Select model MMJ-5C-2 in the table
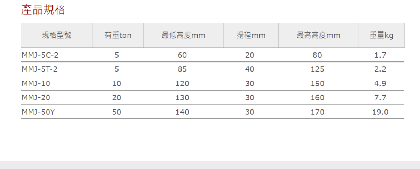The width and height of the screenshot is (420, 169). coord(40,55)
